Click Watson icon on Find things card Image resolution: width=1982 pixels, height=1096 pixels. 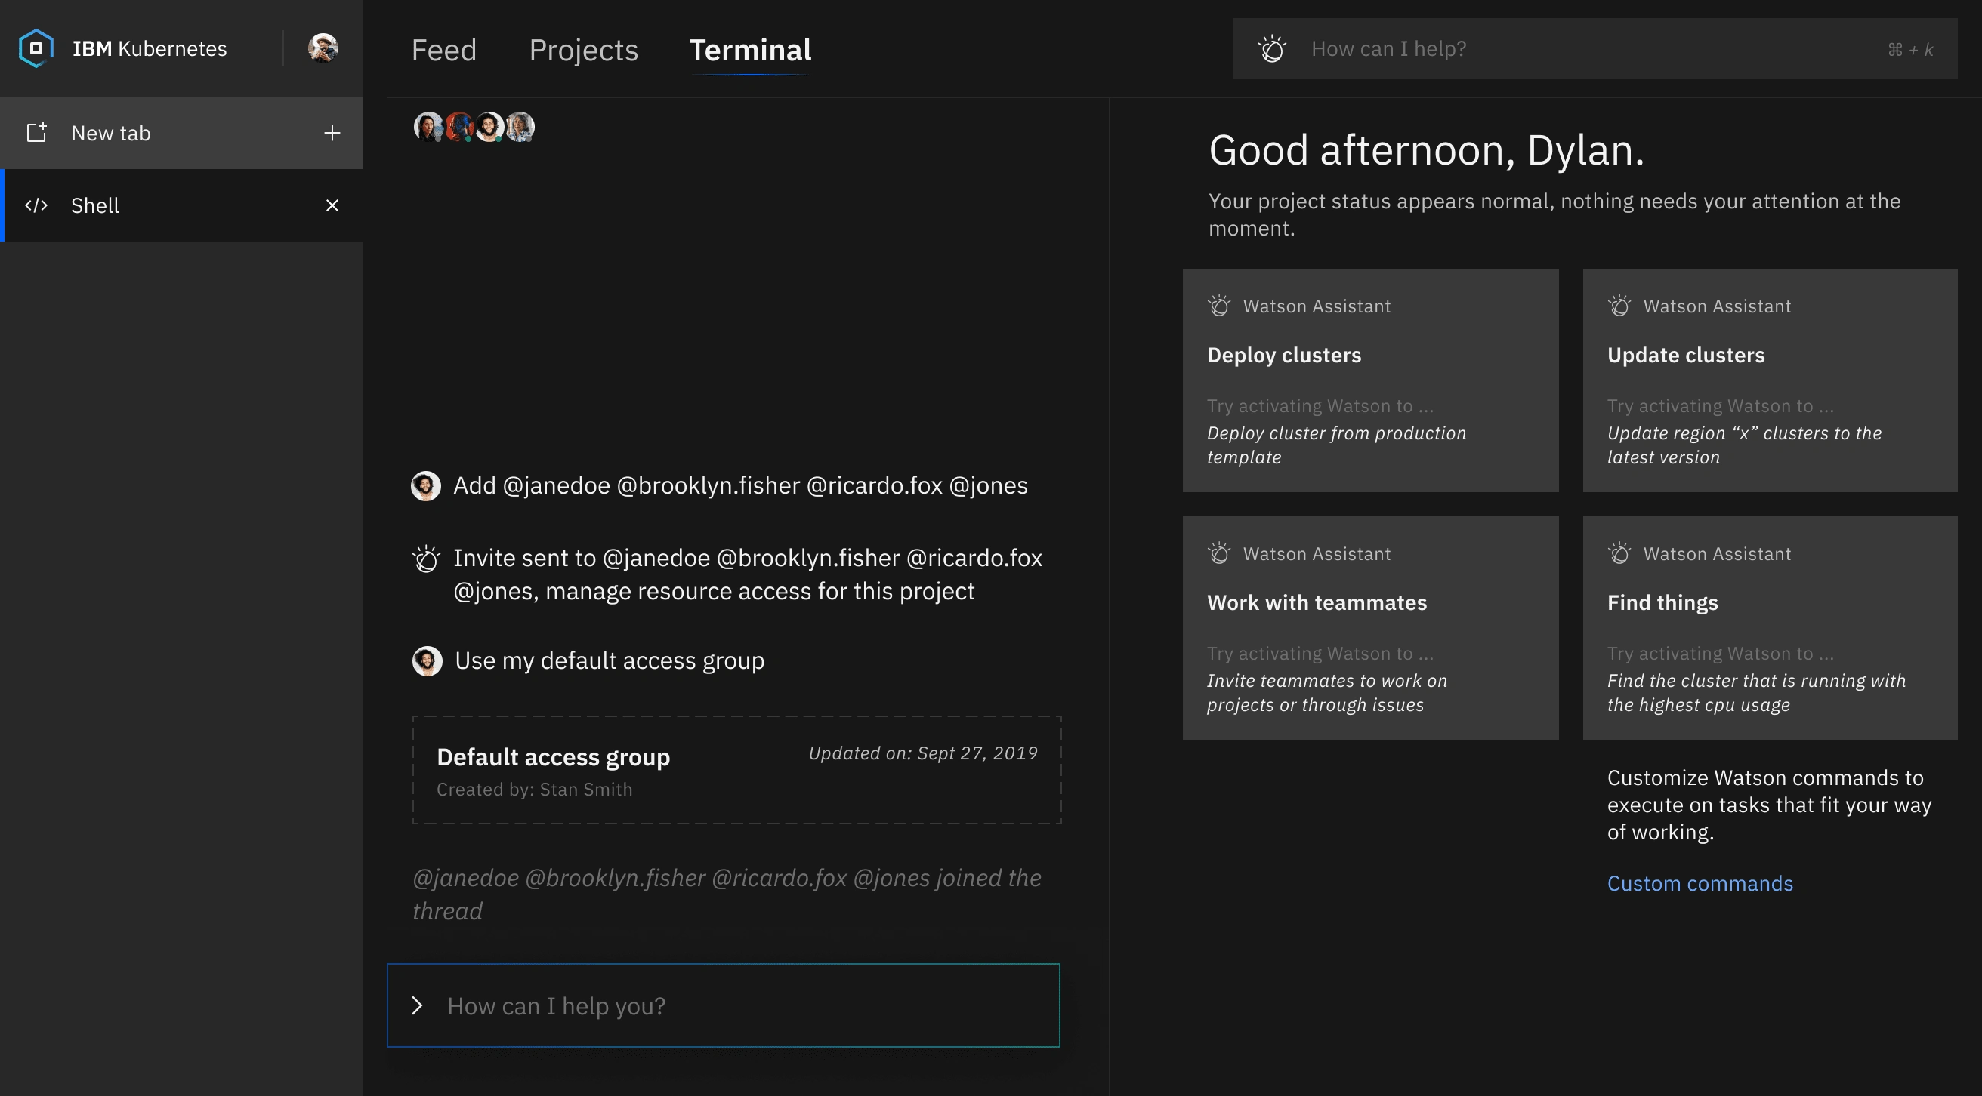(1619, 553)
